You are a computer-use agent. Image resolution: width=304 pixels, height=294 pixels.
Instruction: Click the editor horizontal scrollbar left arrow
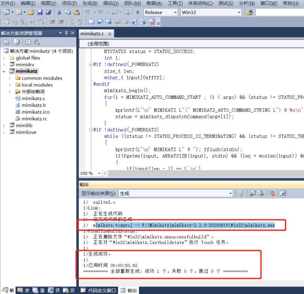pos(105,173)
